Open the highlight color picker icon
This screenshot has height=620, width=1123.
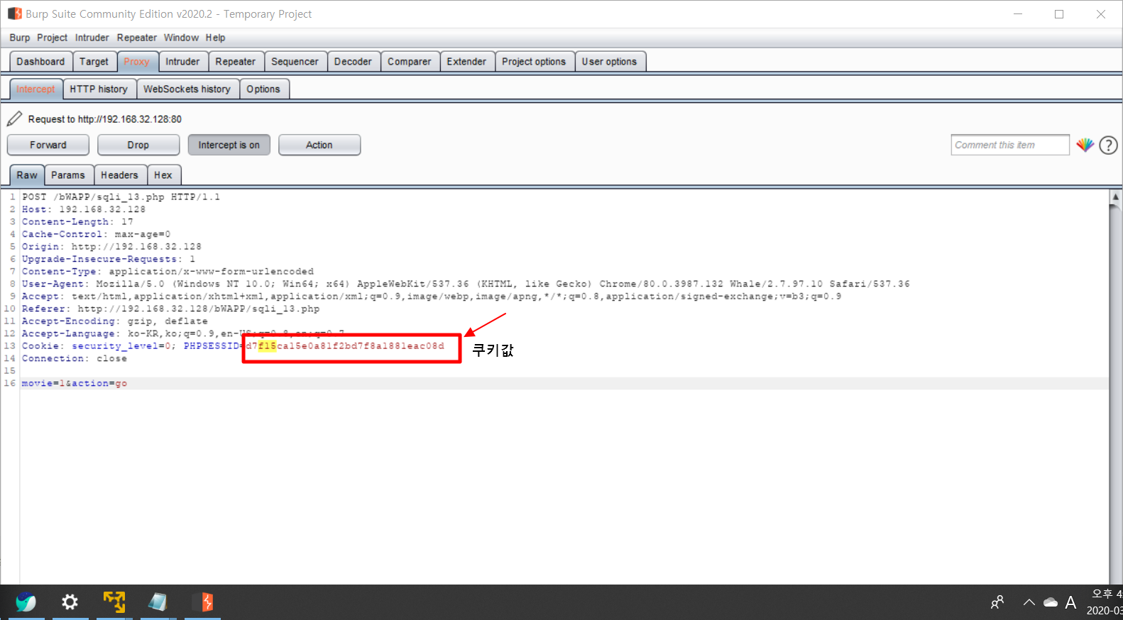click(x=1085, y=145)
